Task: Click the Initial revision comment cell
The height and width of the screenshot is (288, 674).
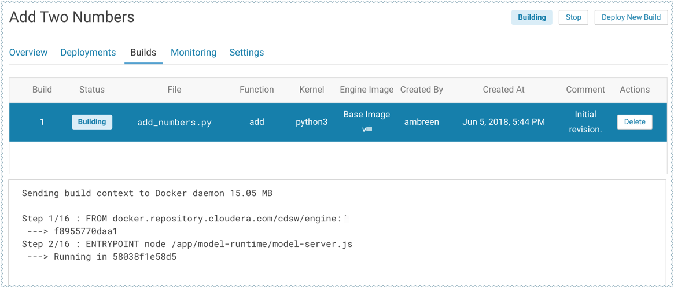Action: [585, 122]
